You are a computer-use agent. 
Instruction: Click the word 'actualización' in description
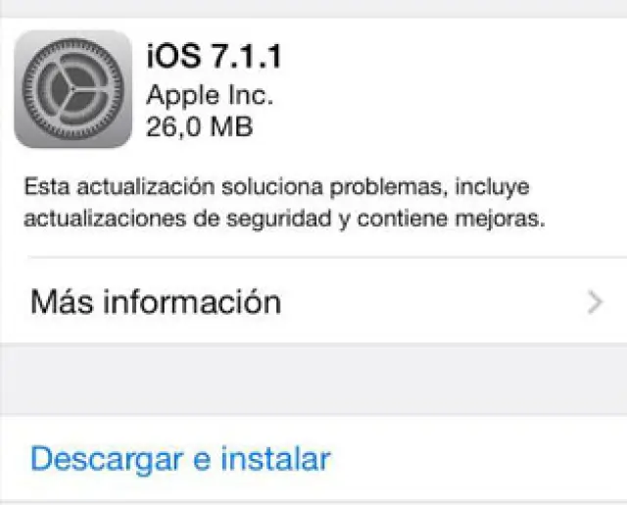146,187
